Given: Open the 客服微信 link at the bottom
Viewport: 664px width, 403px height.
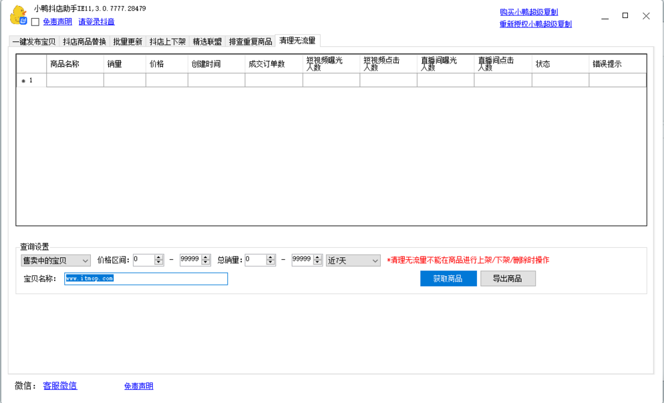Looking at the screenshot, I should click(60, 386).
